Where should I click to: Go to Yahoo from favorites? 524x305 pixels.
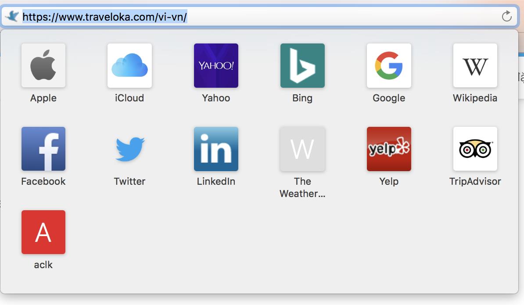click(x=216, y=65)
